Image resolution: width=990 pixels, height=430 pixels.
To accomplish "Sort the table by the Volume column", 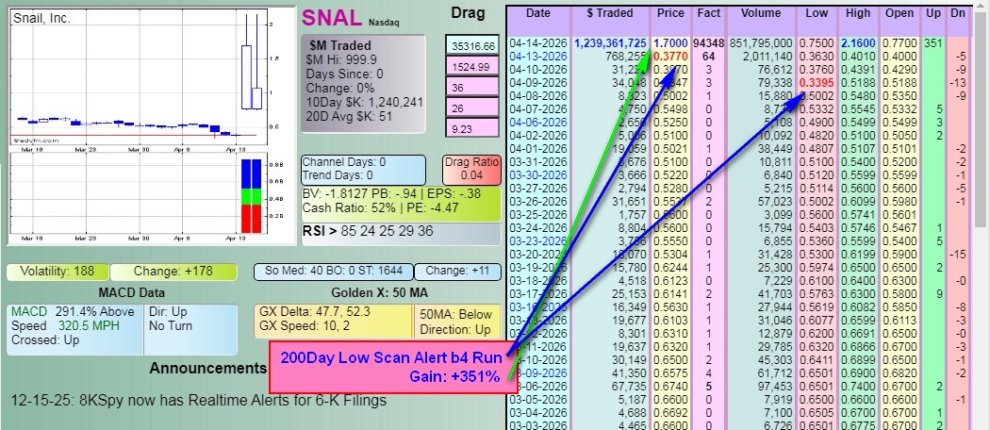I will point(760,13).
